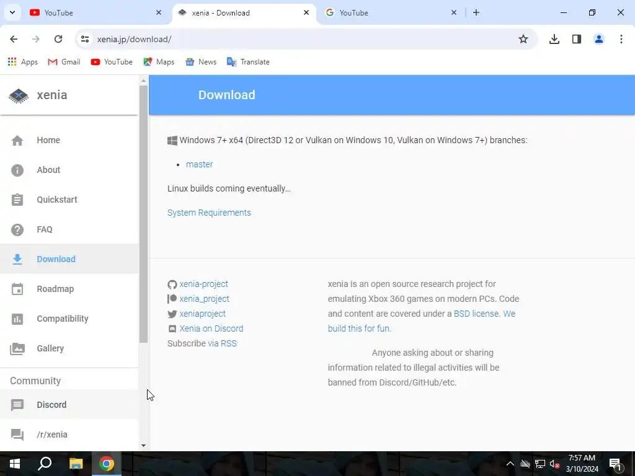Open xenia_project Patreon link

(205, 299)
